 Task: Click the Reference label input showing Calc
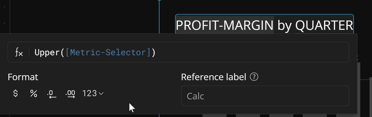tap(265, 96)
